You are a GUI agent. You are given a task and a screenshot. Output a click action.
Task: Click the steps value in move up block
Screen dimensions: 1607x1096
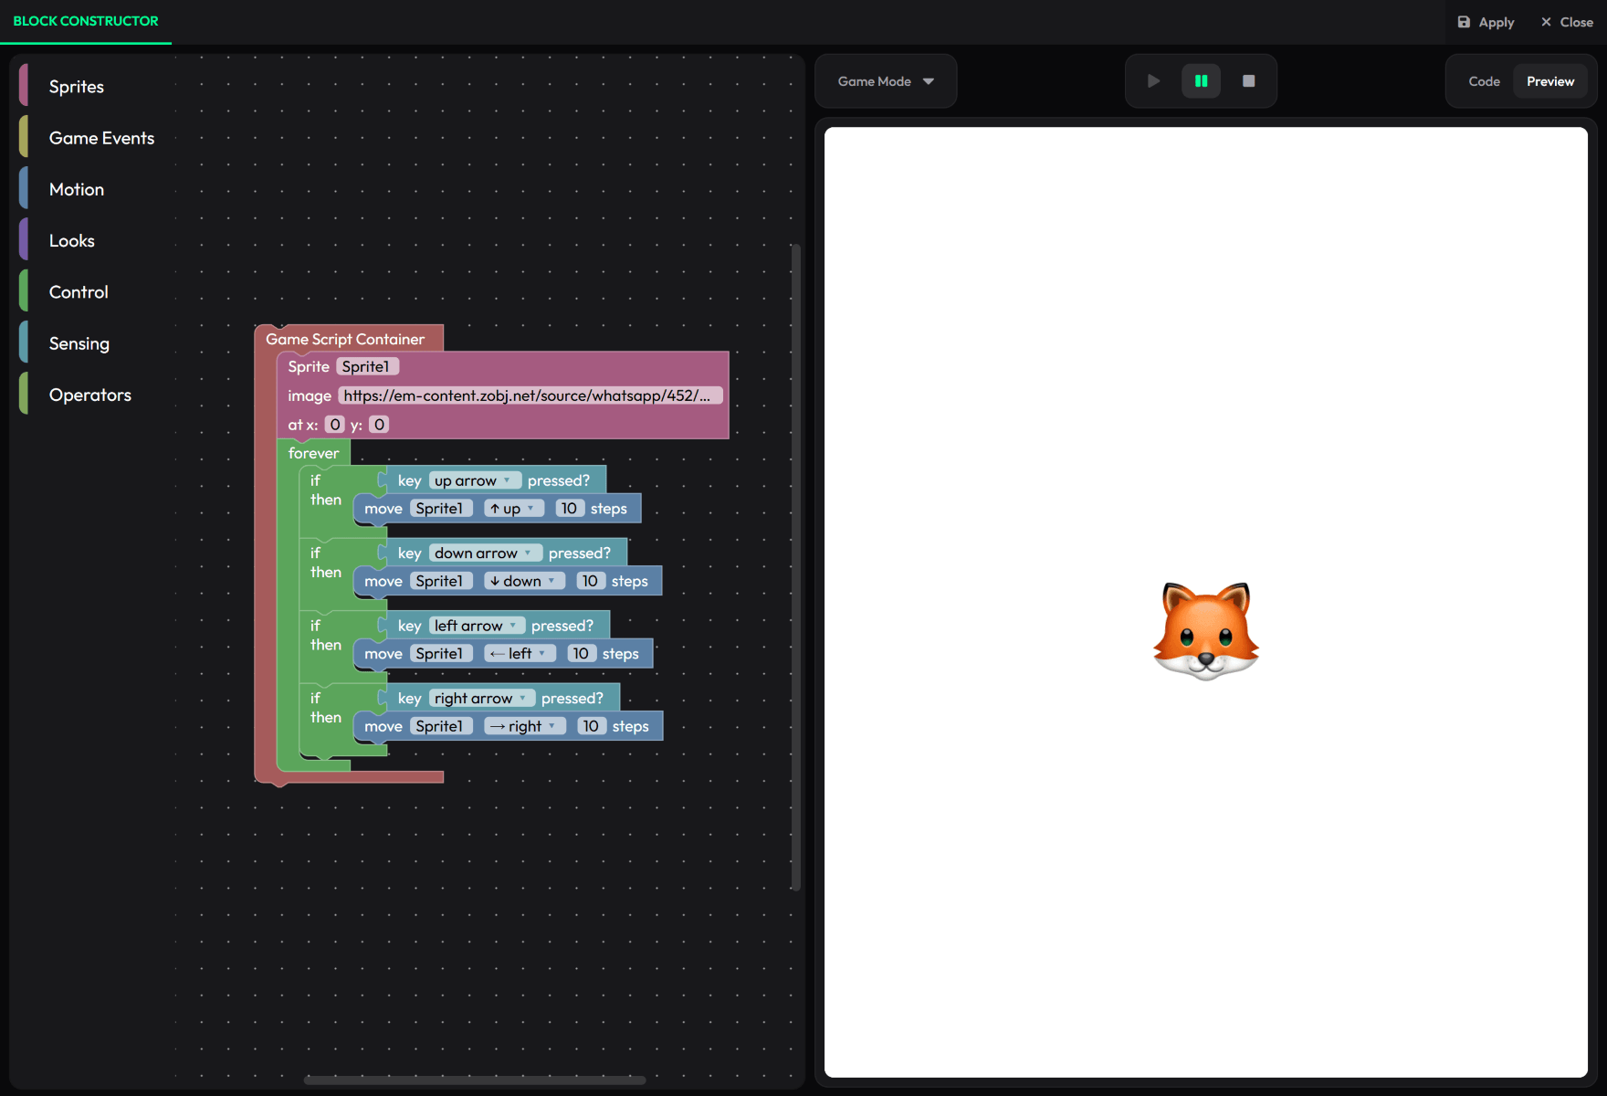[x=569, y=509]
